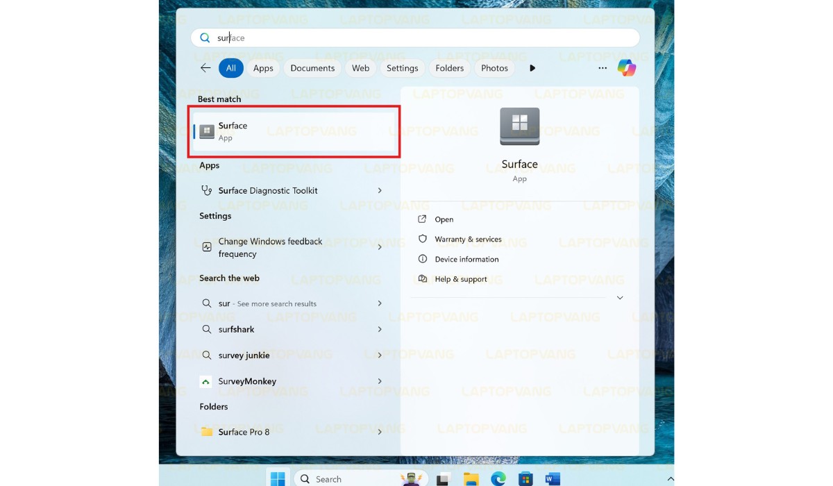The height and width of the screenshot is (486, 833).
Task: Click the Help & support chat icon
Action: tap(422, 279)
